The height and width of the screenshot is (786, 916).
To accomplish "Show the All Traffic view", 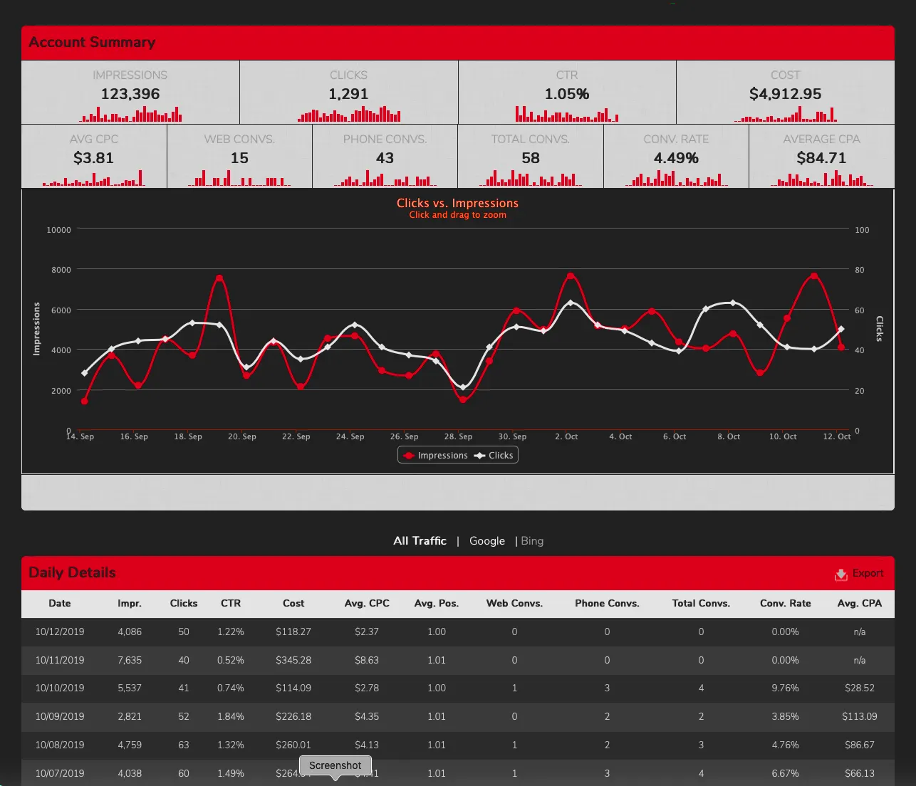I will click(420, 541).
